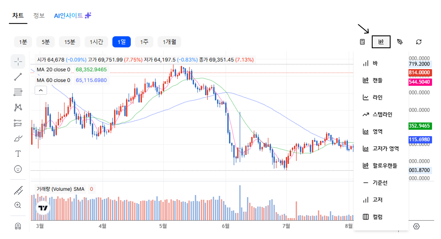This screenshot has width=441, height=239.
Task: Switch to the 정보 tab
Action: point(39,15)
